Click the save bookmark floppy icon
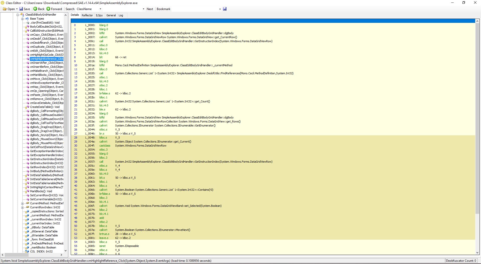The height and width of the screenshot is (264, 481). point(225,9)
